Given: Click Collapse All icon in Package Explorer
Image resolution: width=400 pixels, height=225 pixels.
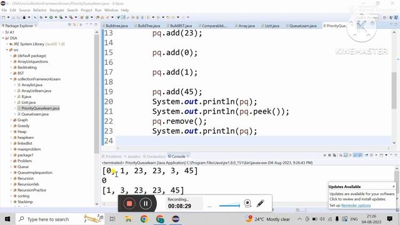Looking at the screenshot, I should [x=69, y=25].
